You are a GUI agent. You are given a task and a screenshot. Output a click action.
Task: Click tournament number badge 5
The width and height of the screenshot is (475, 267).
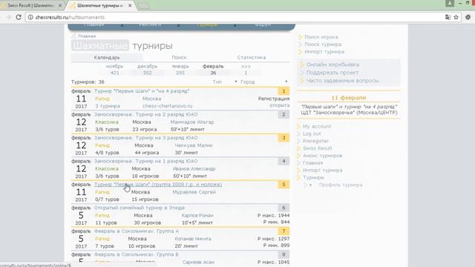[284, 185]
